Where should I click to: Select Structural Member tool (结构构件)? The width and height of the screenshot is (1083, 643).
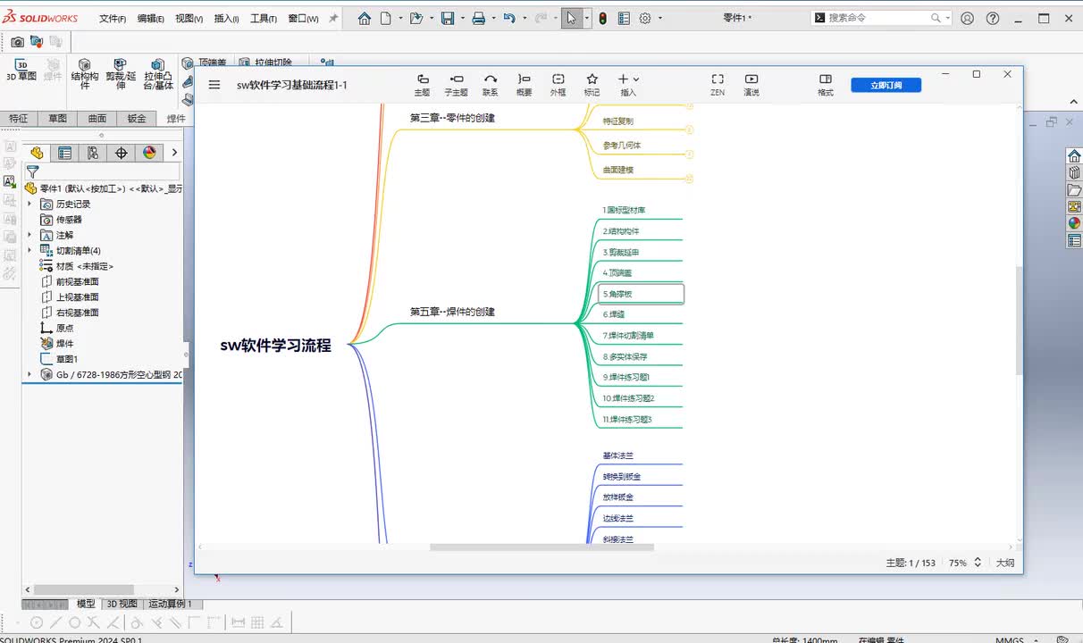pyautogui.click(x=85, y=74)
